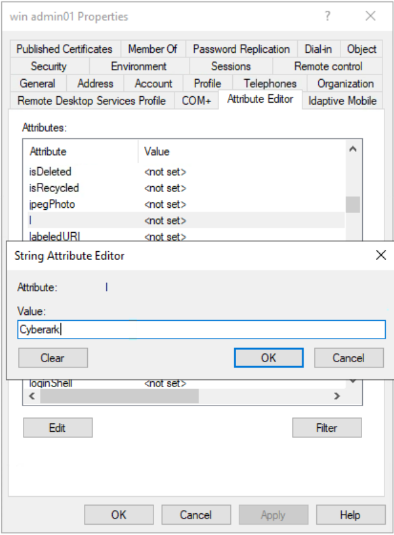Open the Dial-in tab
394x535 pixels.
(320, 49)
